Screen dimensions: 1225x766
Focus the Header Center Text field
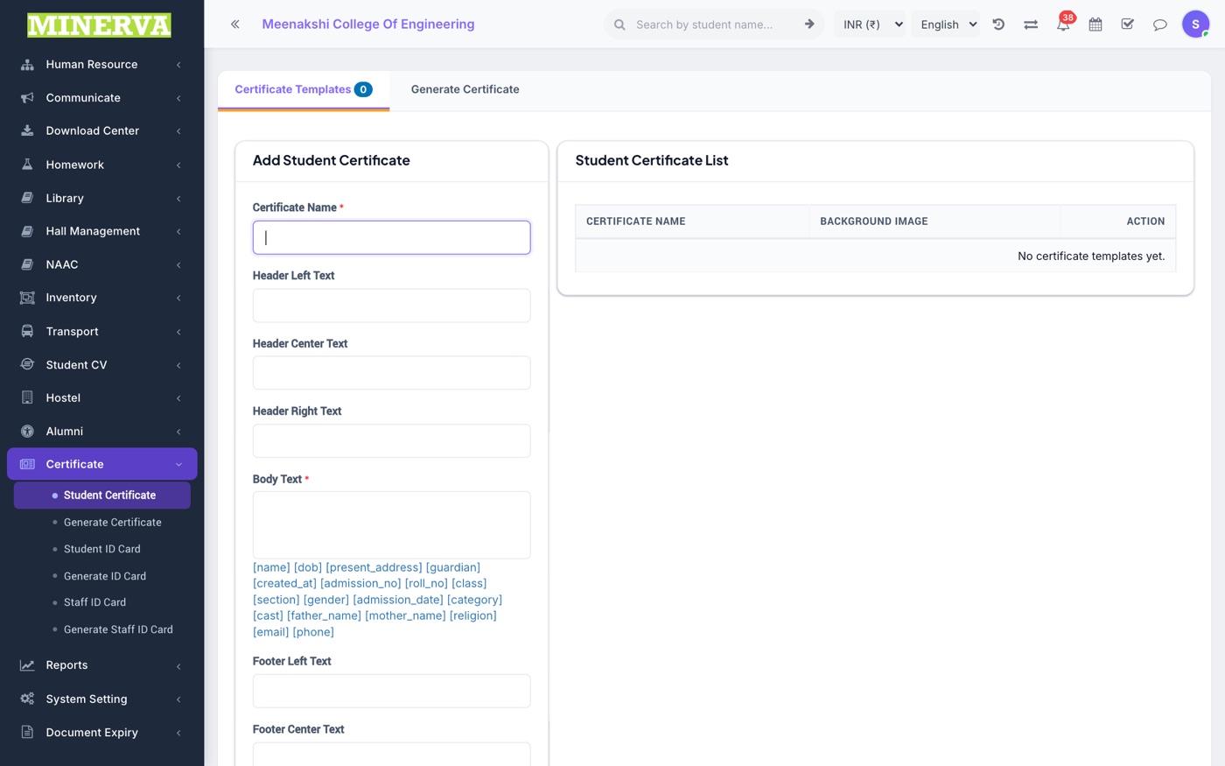tap(391, 373)
